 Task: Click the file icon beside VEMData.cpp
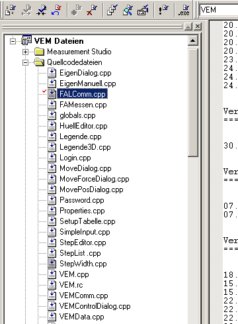click(52, 317)
